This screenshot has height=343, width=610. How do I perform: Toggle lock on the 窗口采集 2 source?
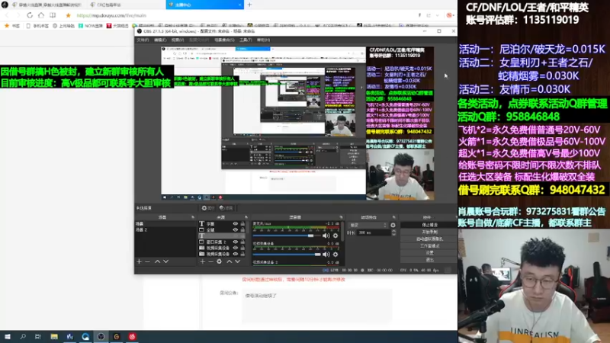tap(242, 242)
